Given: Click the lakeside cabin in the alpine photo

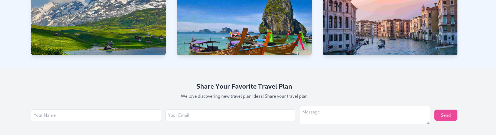Looking at the screenshot, I should (x=108, y=46).
